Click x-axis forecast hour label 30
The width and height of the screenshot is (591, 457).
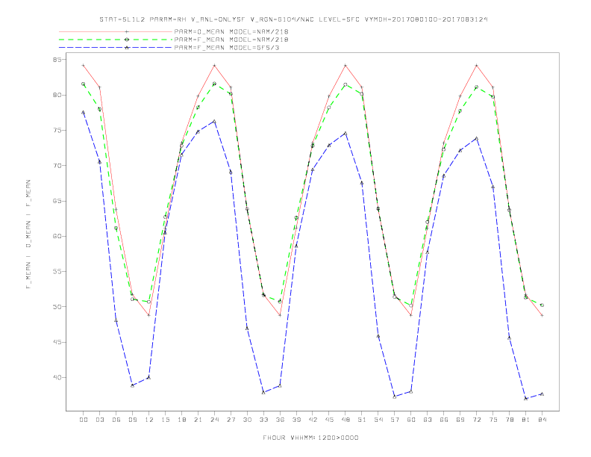pos(247,420)
